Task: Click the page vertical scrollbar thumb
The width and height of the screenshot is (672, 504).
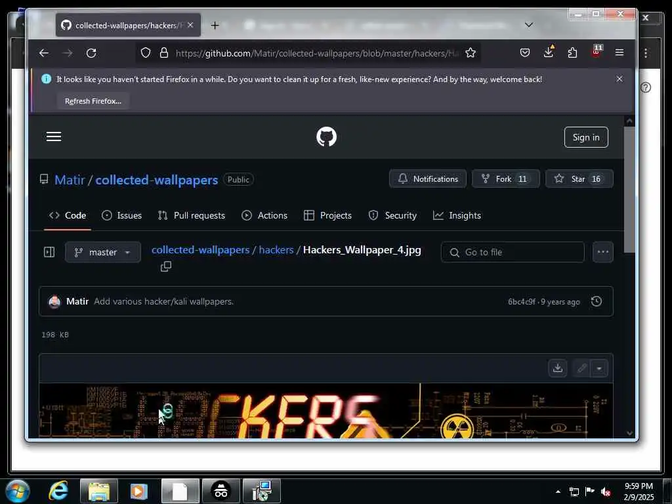Action: [x=629, y=190]
